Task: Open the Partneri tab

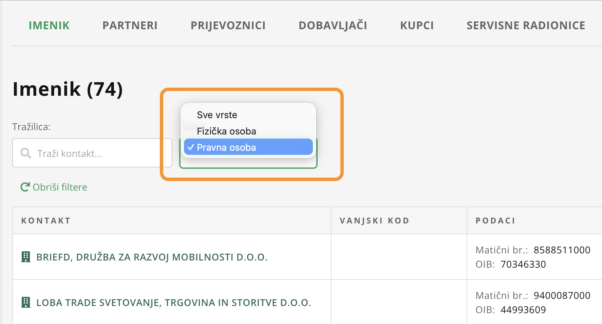Action: click(x=130, y=25)
